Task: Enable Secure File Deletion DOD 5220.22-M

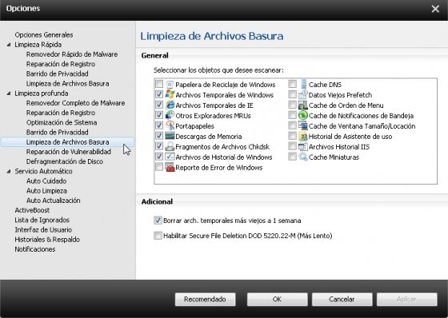Action: coord(158,236)
